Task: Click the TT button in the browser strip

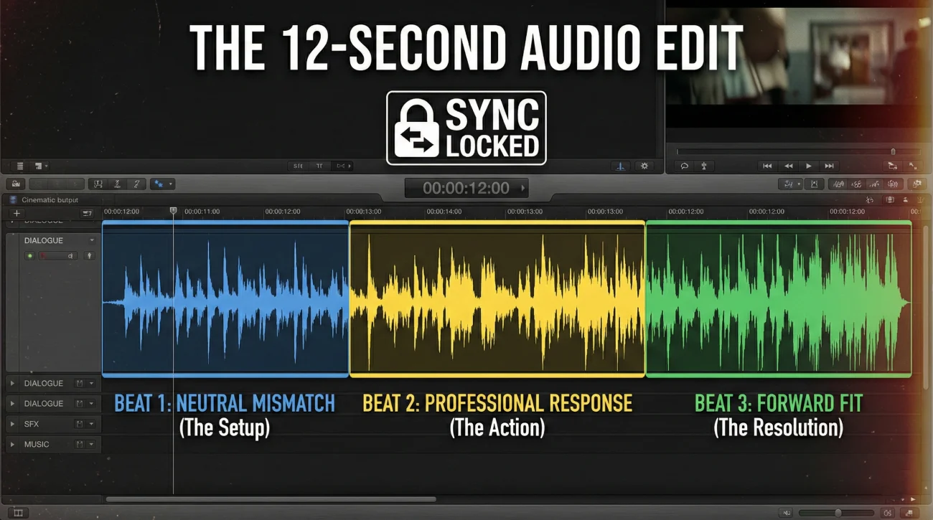Action: [320, 166]
